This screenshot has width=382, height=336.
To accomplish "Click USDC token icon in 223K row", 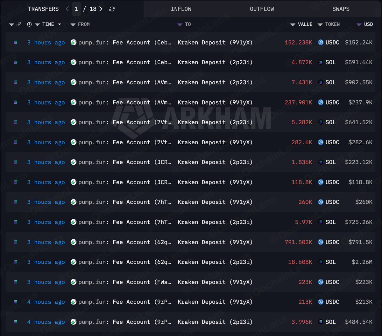I will (321, 282).
